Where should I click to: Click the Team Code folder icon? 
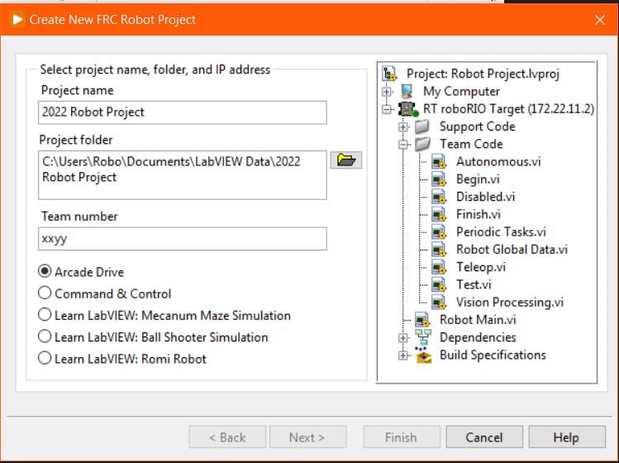click(423, 144)
